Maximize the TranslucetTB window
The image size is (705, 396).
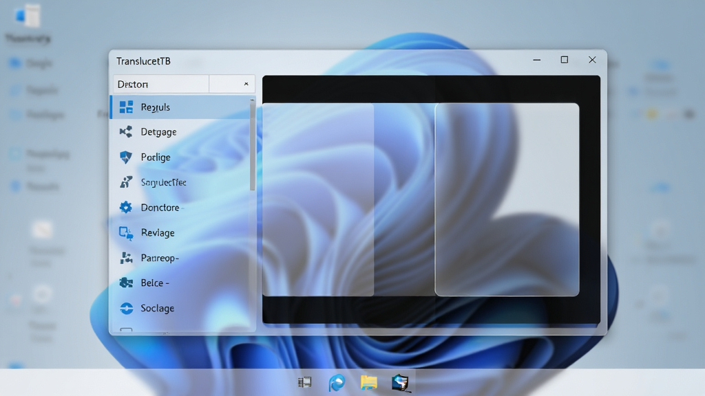(x=565, y=60)
